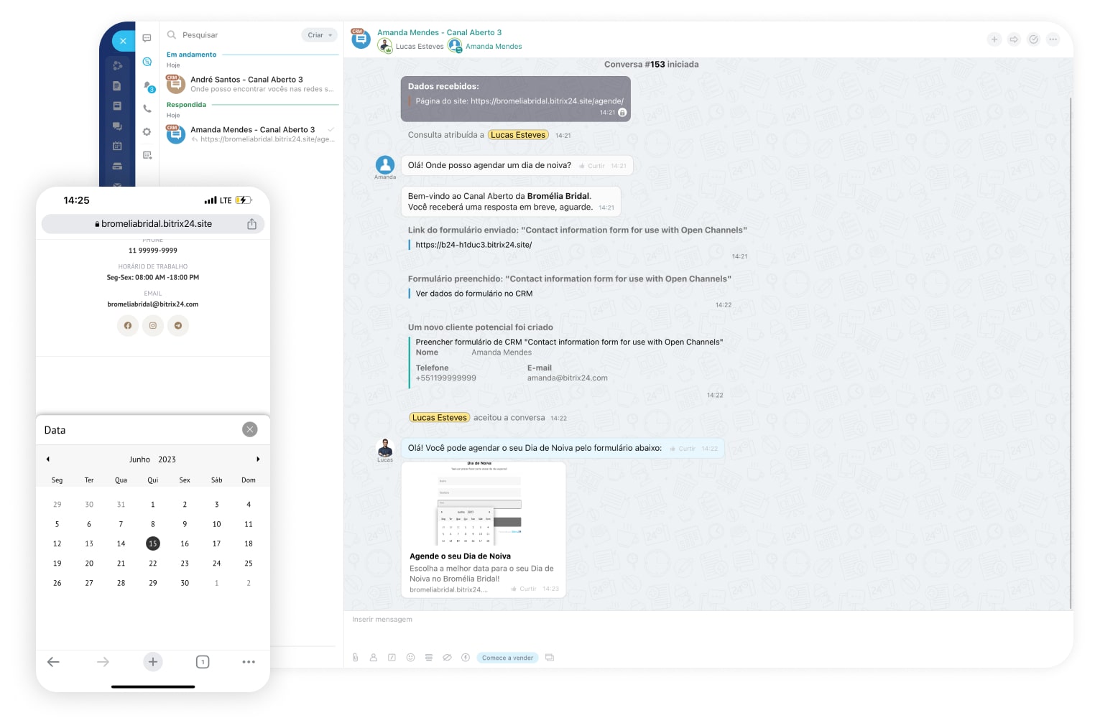Open the b24-h1duc3.bitrix24.site form link
The height and width of the screenshot is (728, 1095).
(473, 245)
